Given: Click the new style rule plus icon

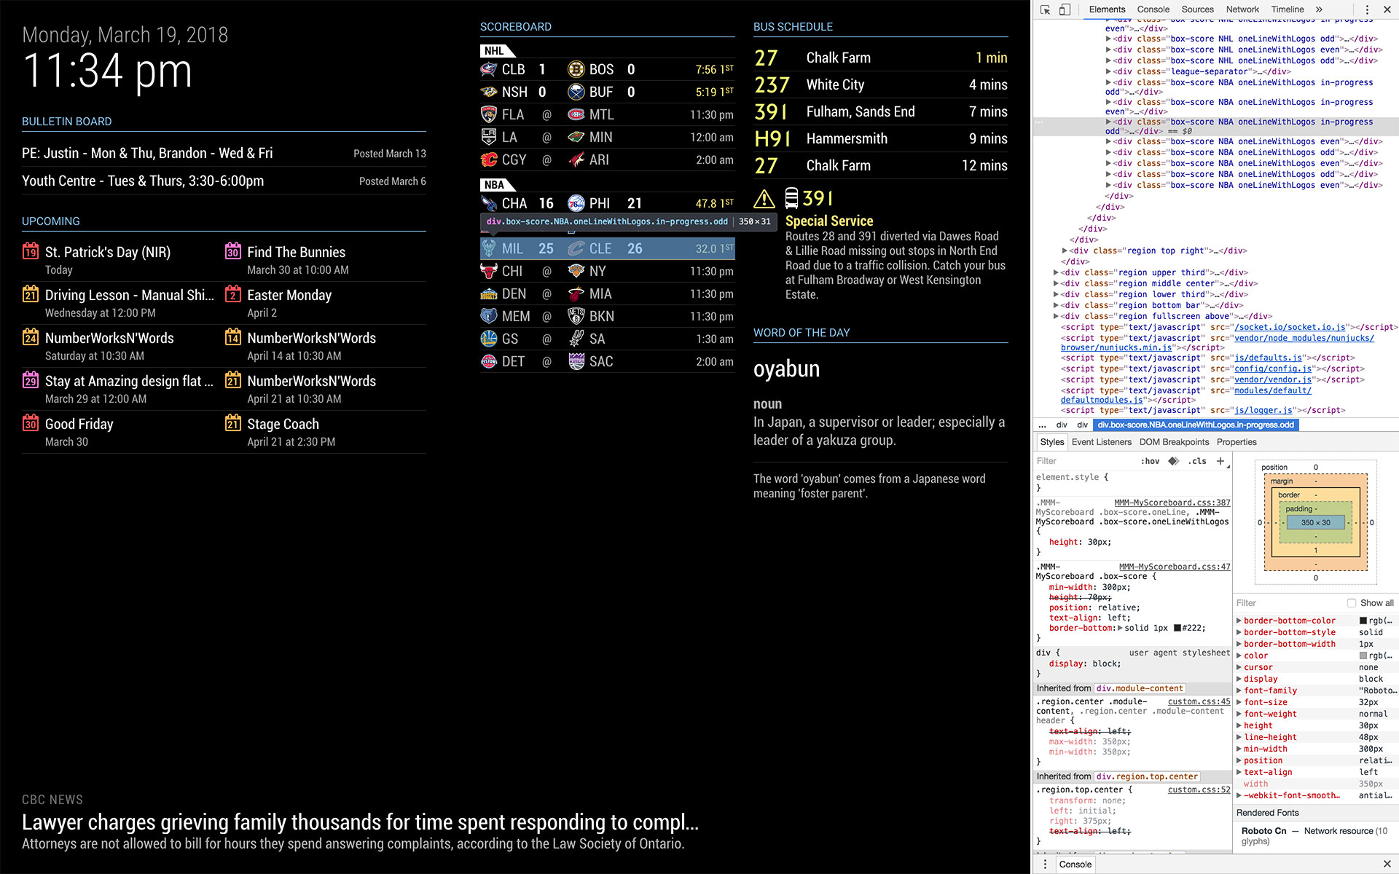Looking at the screenshot, I should tap(1220, 461).
